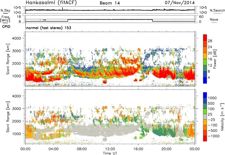Screen dimensions: 225x155
Task: Click the 07/Nov/2014 date label
Action: [x=180, y=3]
